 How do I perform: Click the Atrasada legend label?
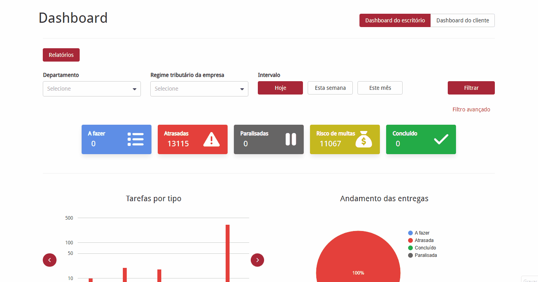(424, 240)
